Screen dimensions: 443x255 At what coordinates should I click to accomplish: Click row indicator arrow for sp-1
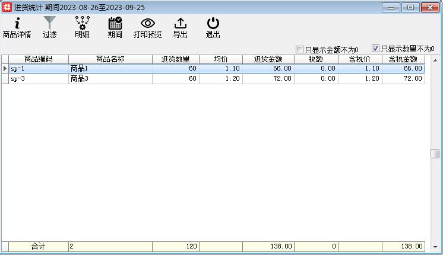[5, 69]
